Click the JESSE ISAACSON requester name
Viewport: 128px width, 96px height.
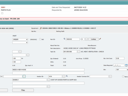[81, 10]
